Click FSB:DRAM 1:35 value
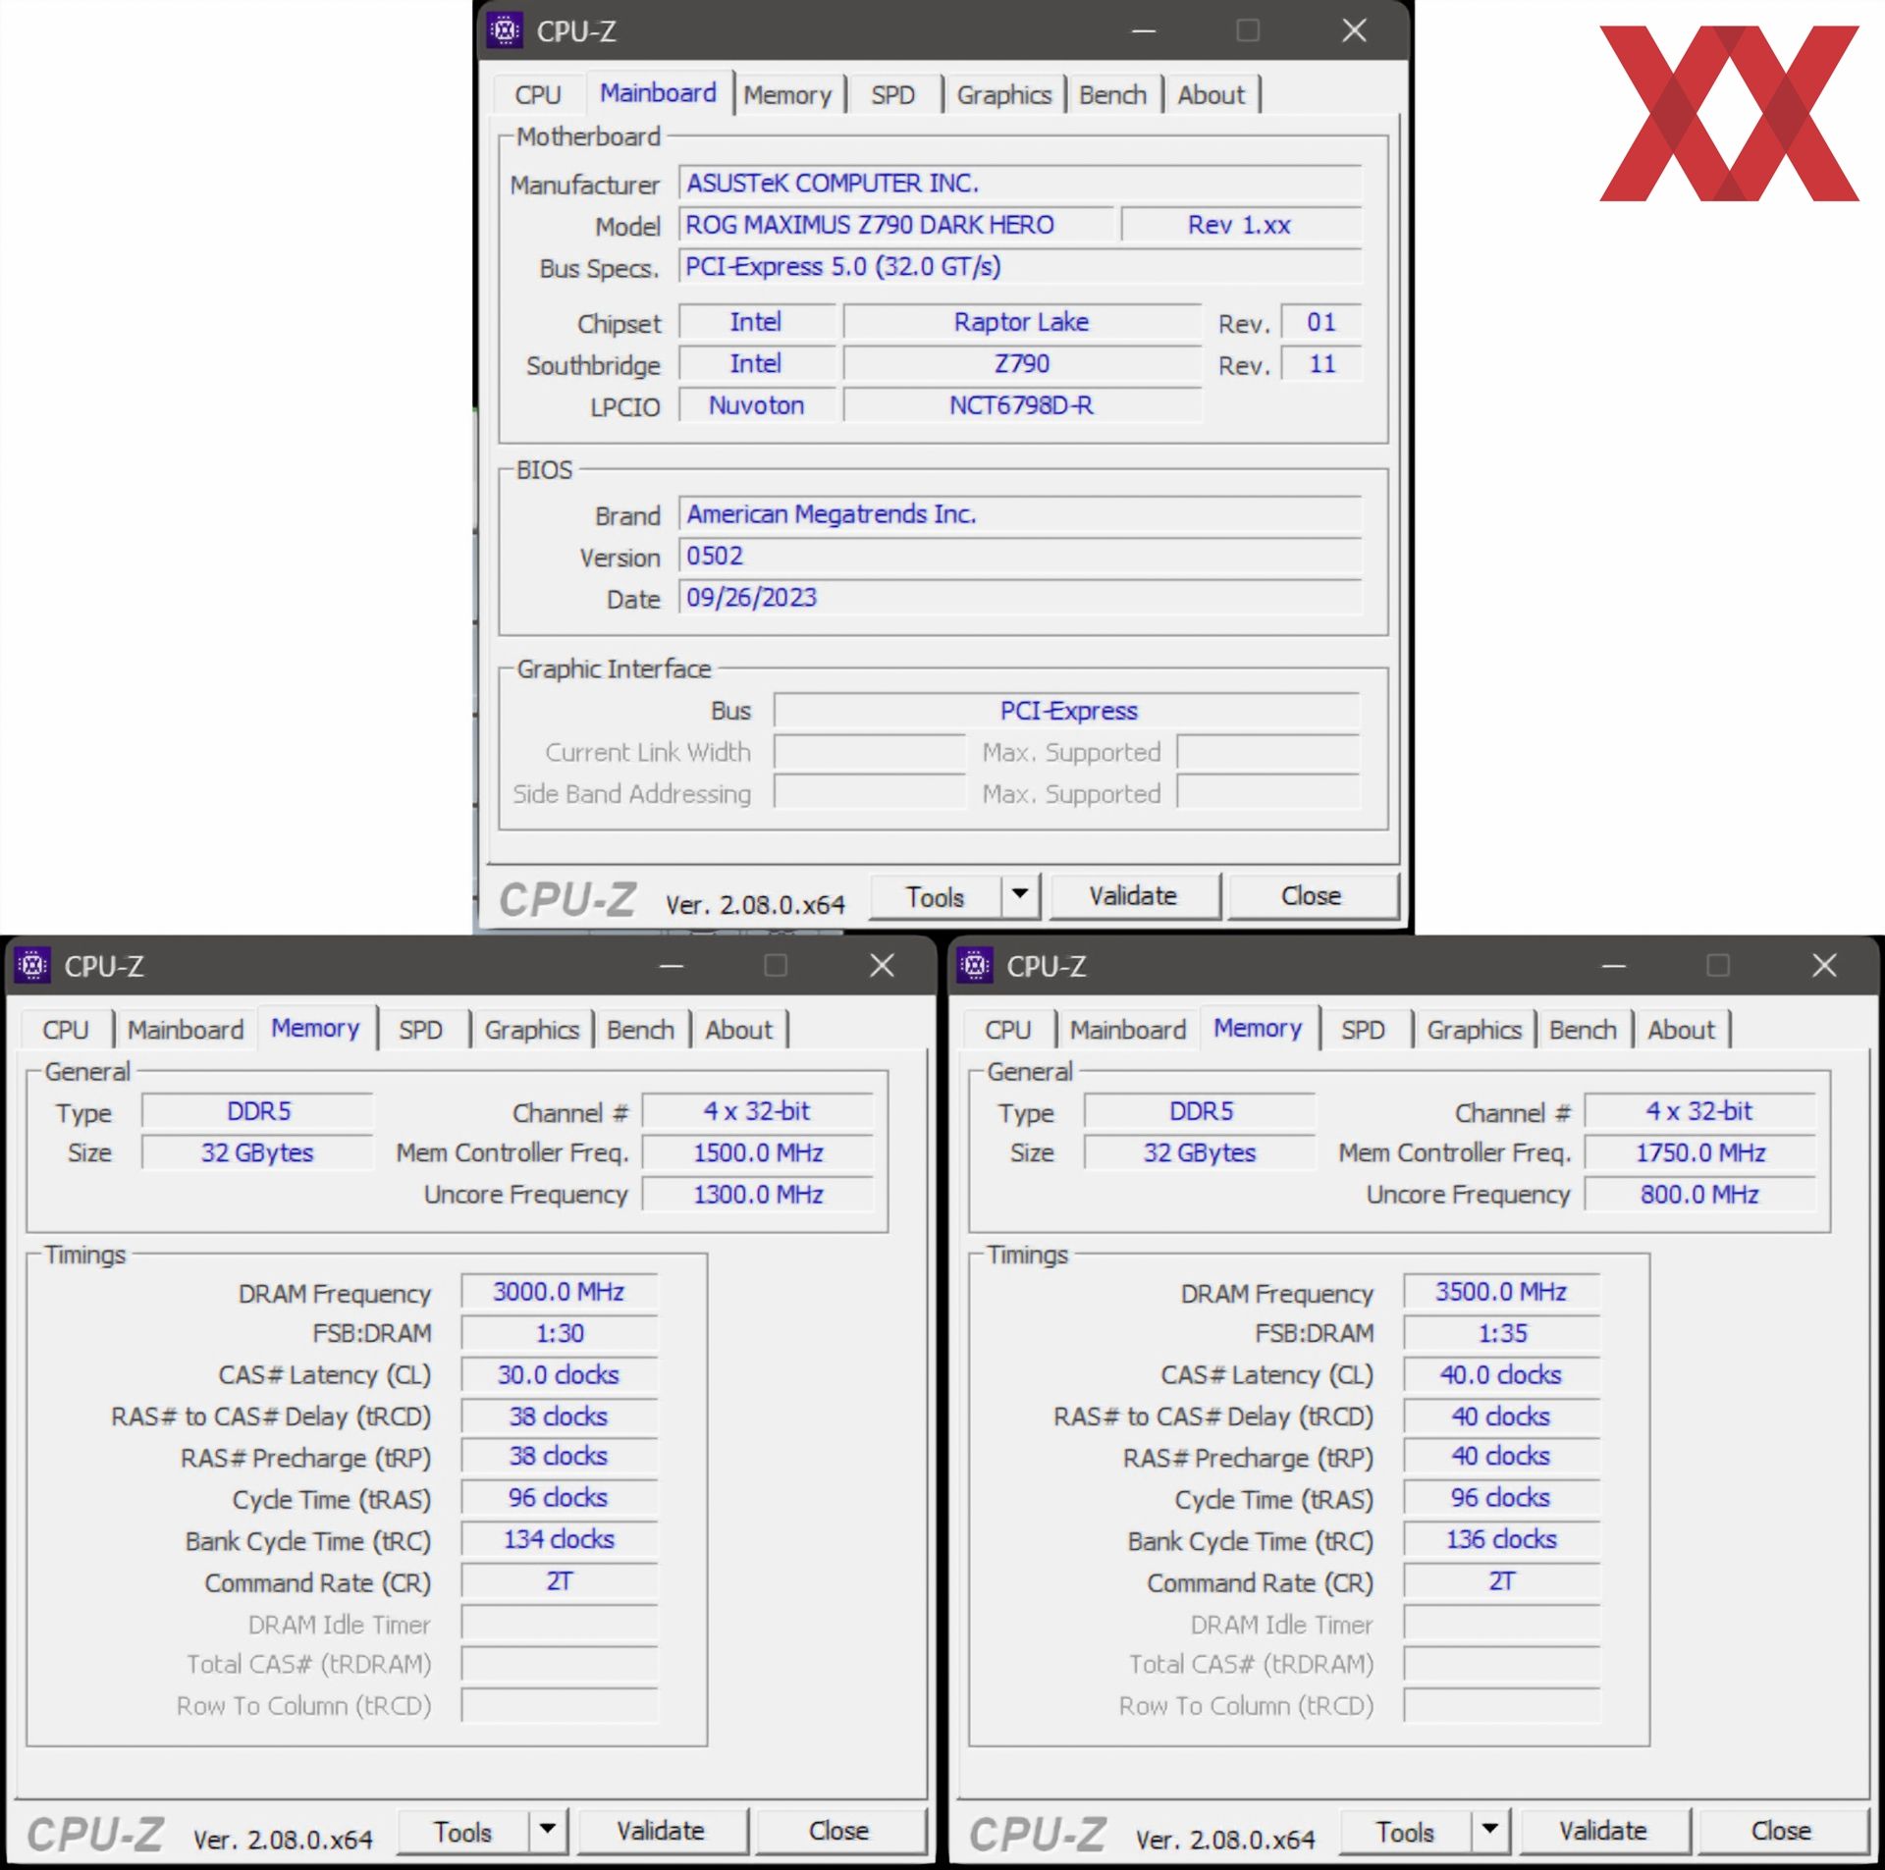Screen dimensions: 1885x1870 point(1501,1333)
